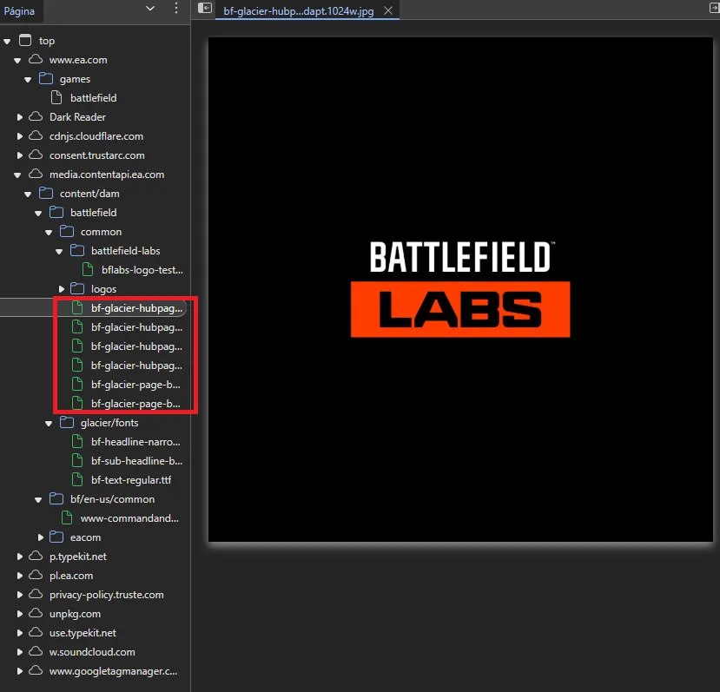
Task: Open the www-commandand... file
Action: pos(129,518)
